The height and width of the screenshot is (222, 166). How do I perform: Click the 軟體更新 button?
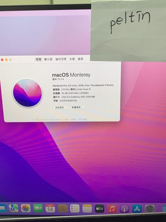tap(77, 108)
